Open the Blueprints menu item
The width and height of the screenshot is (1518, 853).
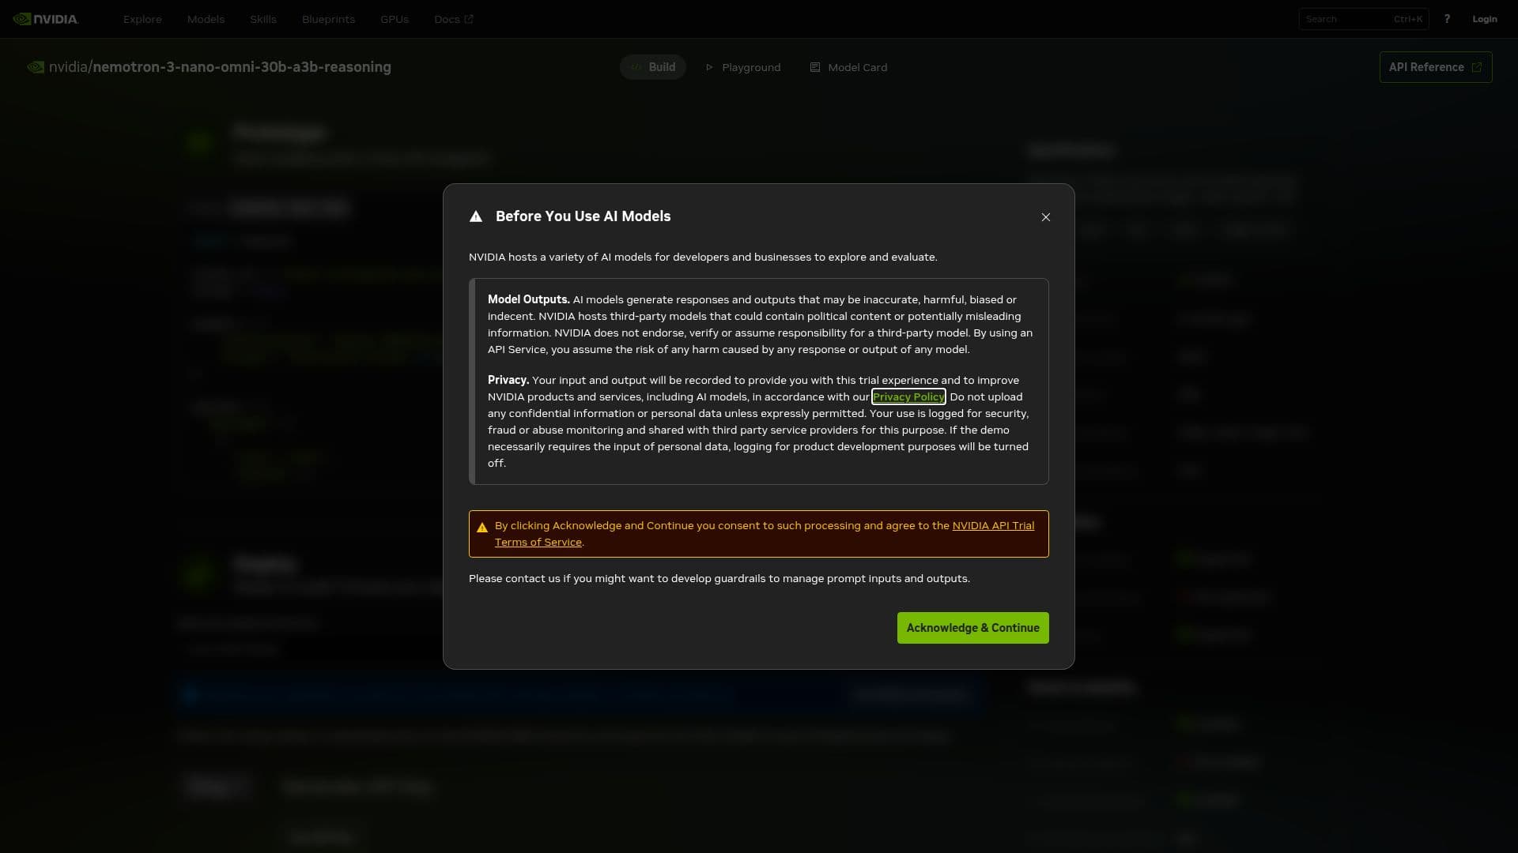(x=328, y=19)
